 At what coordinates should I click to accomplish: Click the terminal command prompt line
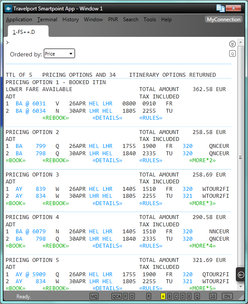pyautogui.click(x=116, y=42)
